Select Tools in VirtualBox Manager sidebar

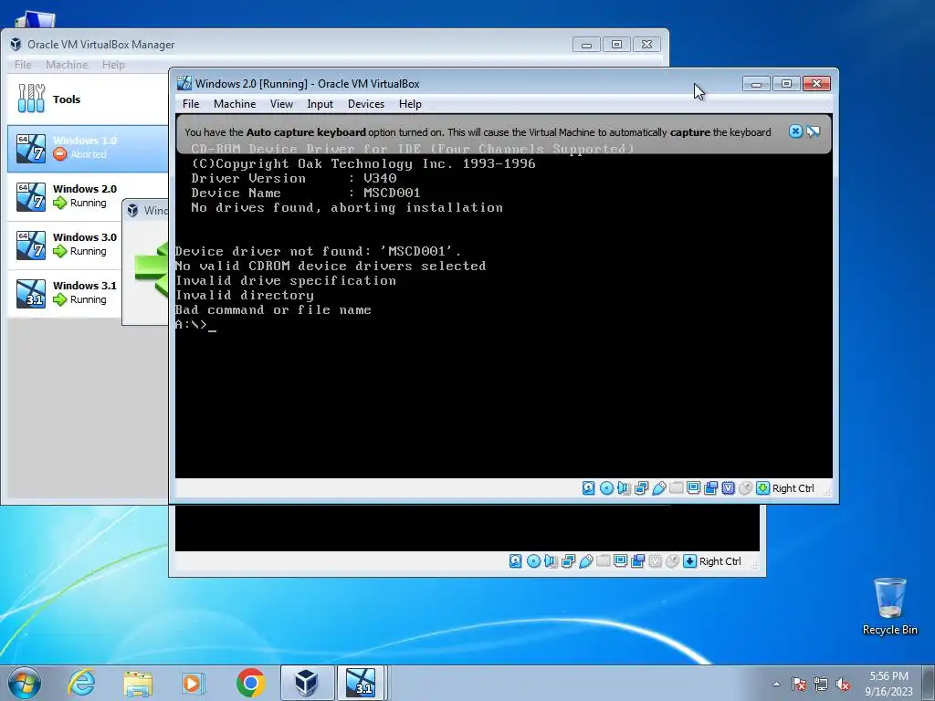click(x=88, y=99)
